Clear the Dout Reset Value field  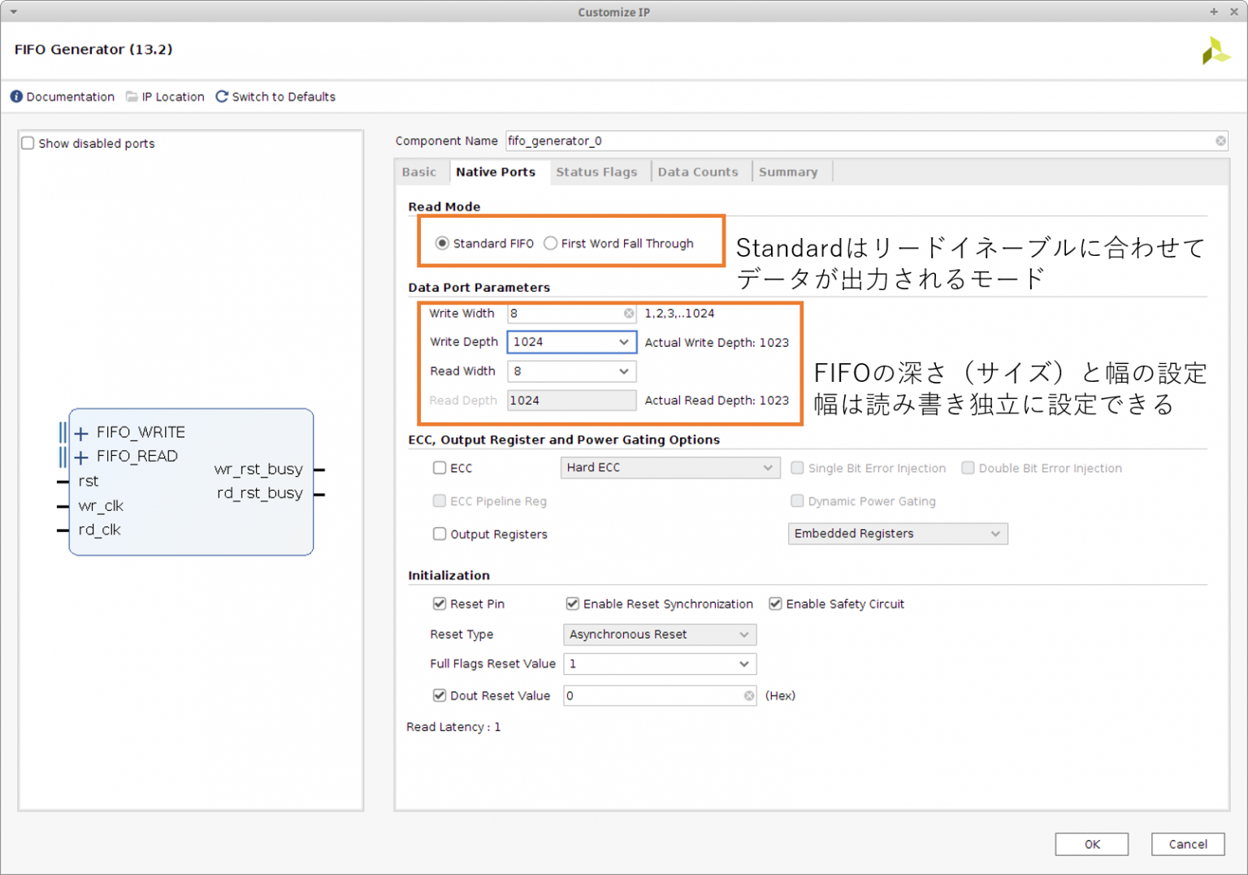click(x=748, y=696)
